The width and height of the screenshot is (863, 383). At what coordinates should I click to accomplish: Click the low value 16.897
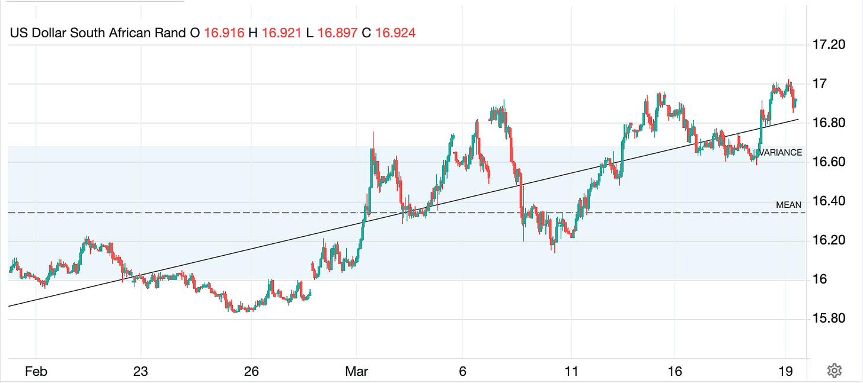tap(337, 33)
